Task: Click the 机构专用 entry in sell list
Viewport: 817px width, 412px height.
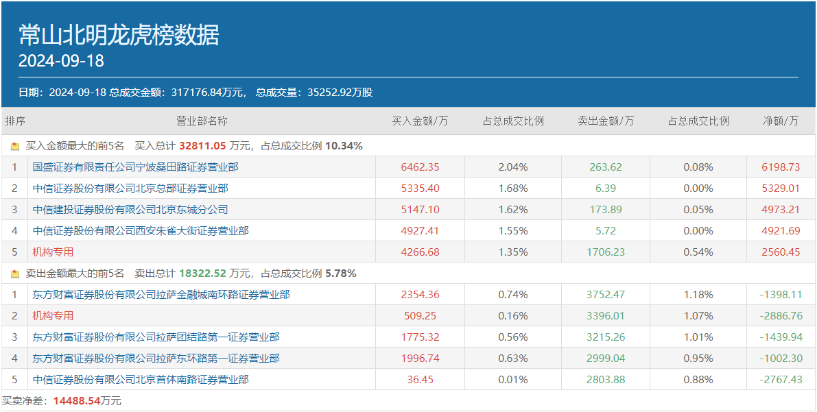Action: point(53,316)
